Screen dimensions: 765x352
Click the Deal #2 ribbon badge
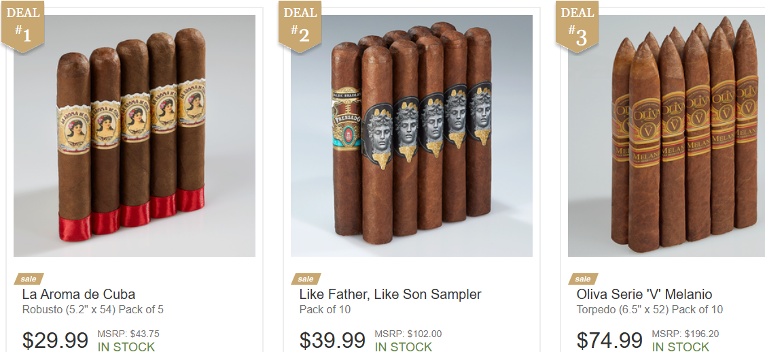[300, 26]
